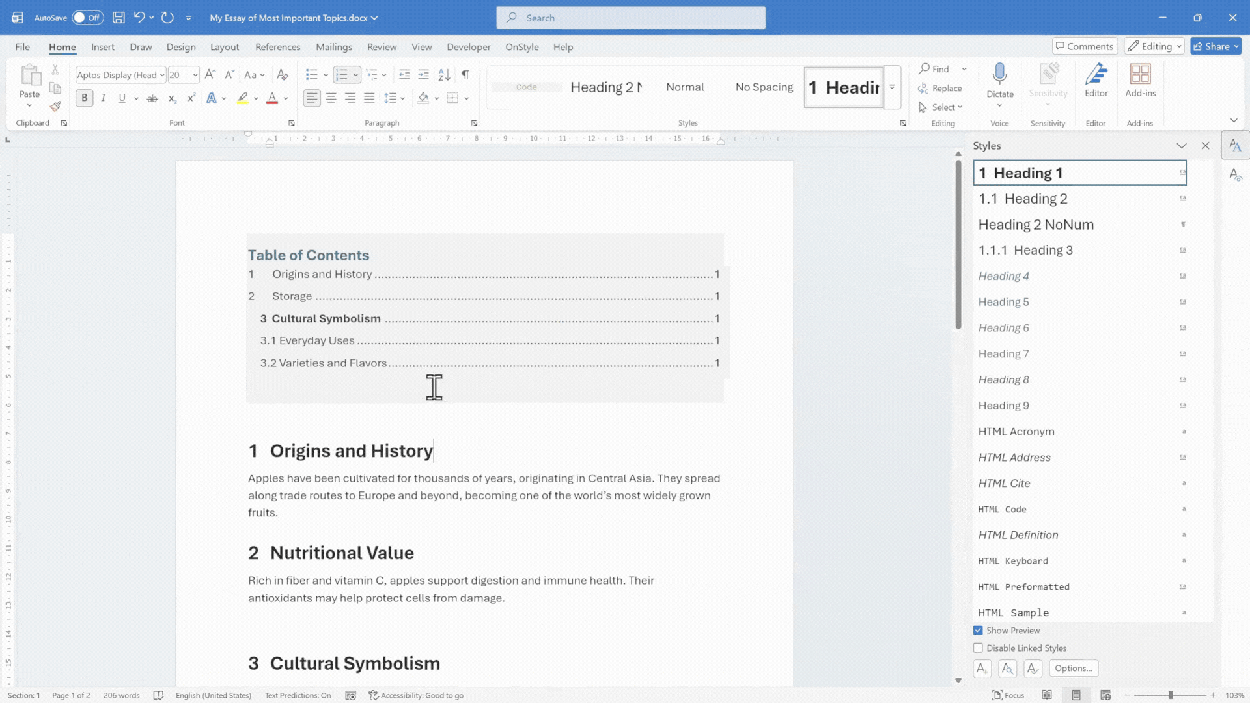Toggle Focus mode in status bar

(1008, 695)
